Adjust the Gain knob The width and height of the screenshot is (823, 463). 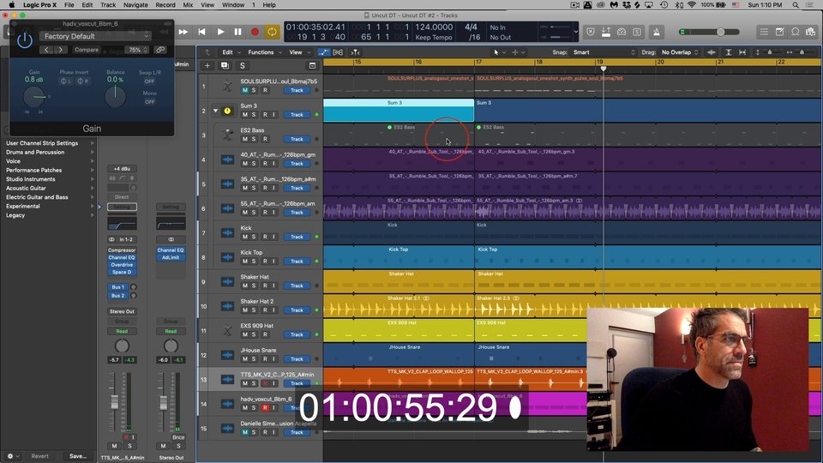[34, 97]
